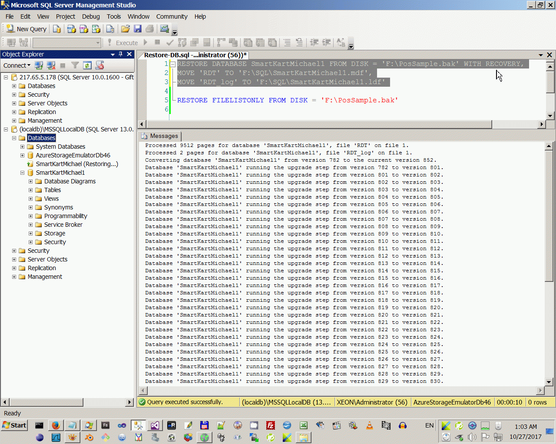Viewport: 556px width, 444px height.
Task: Click the Execute button
Action: point(122,42)
